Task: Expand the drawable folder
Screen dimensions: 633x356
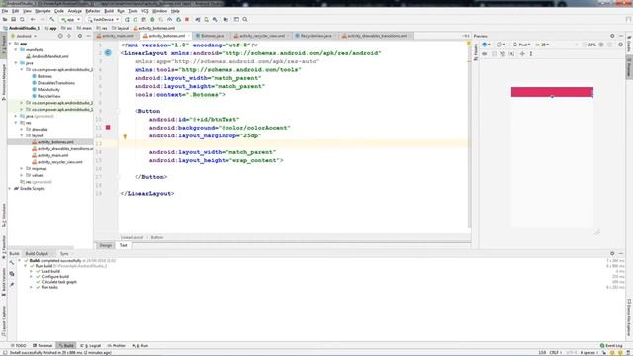Action: (22, 130)
